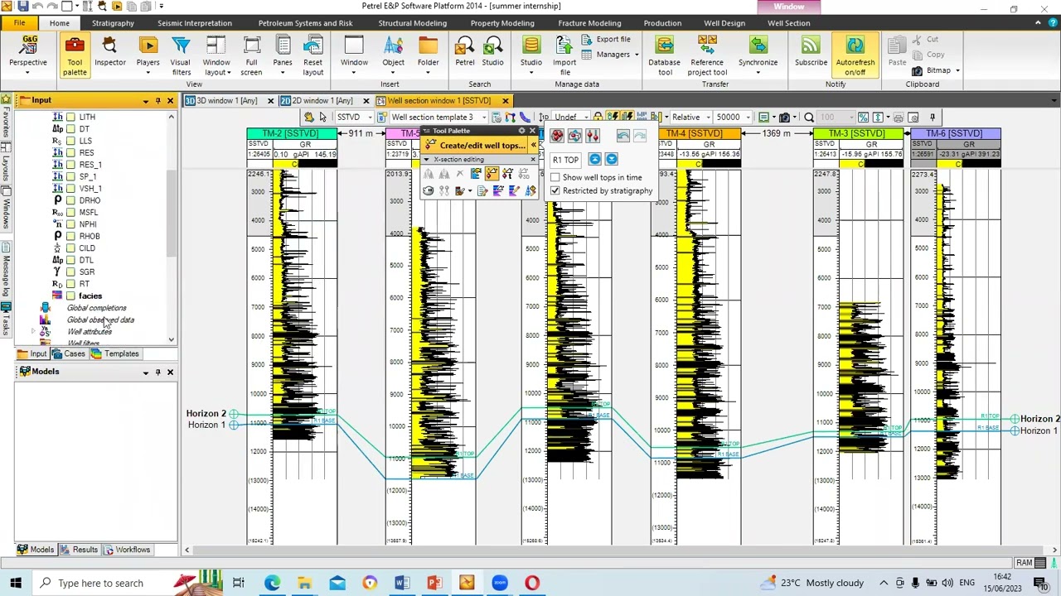Click the Import file icon
The height and width of the screenshot is (596, 1061).
pyautogui.click(x=564, y=55)
